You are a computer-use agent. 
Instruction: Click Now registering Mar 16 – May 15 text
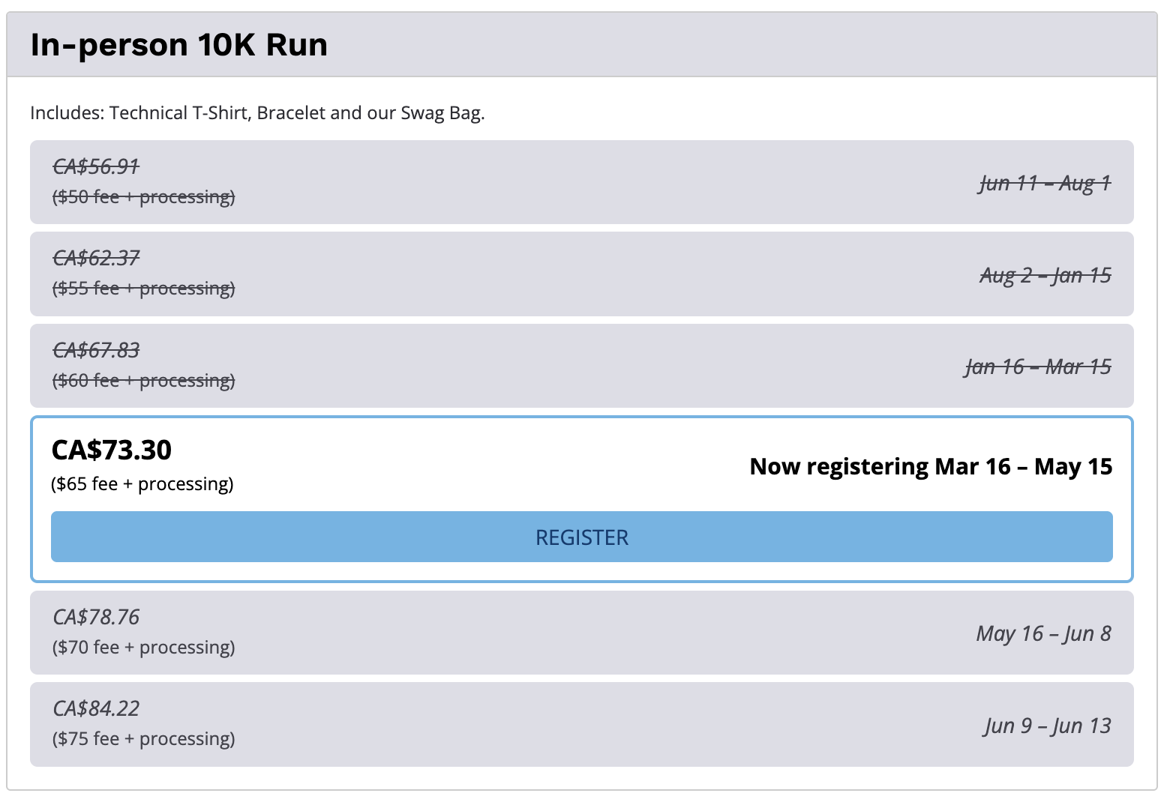click(x=931, y=466)
